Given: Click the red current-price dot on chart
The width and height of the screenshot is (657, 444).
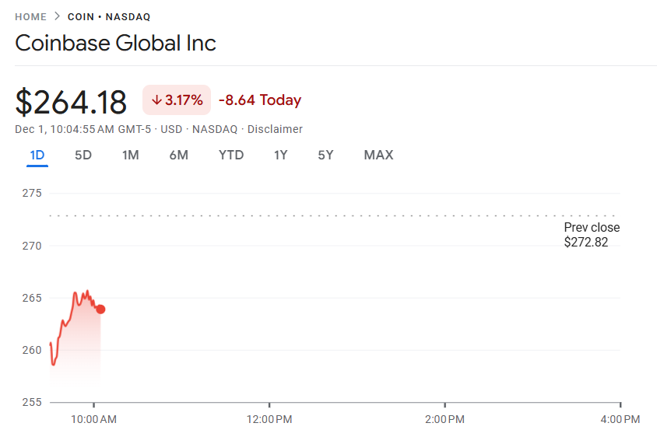Looking at the screenshot, I should click(x=100, y=309).
